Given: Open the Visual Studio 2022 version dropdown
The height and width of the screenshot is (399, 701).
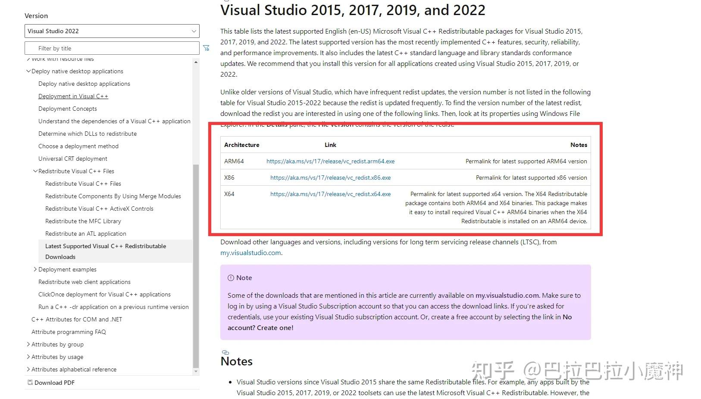Looking at the screenshot, I should tap(112, 31).
